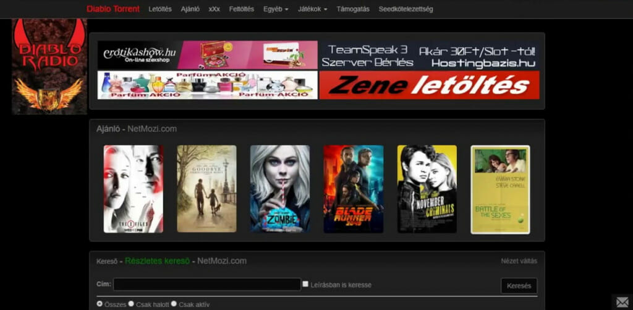Click the Nézet váltás link

[519, 261]
